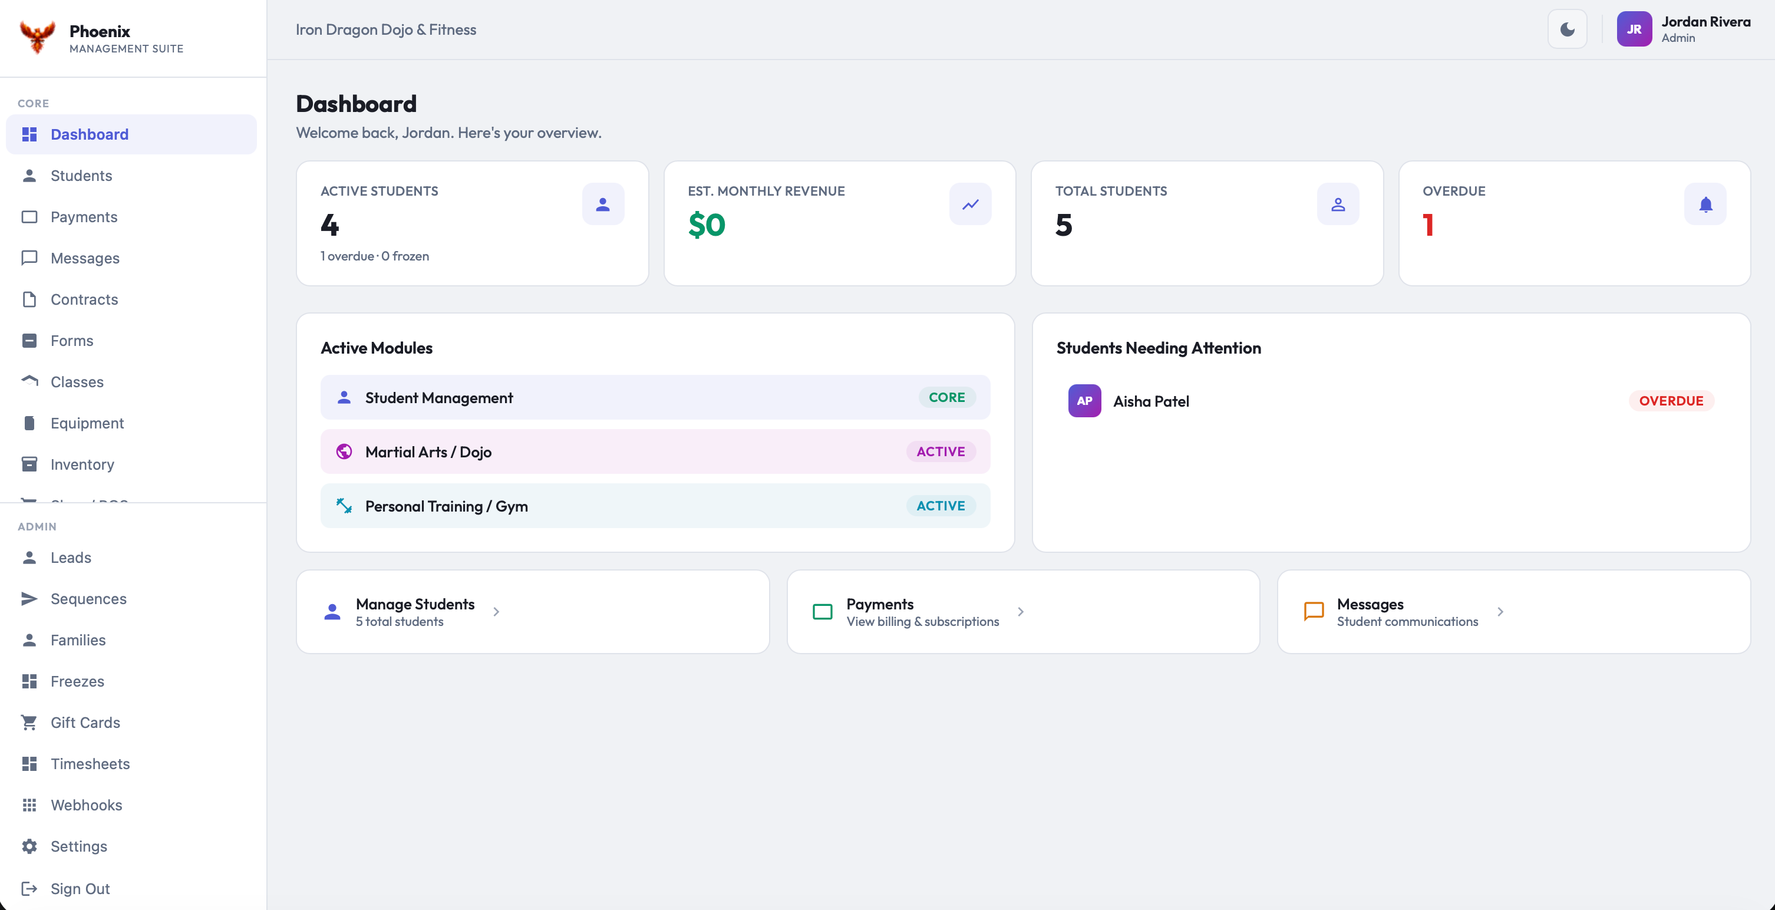Select the Payments icon in sidebar
This screenshot has height=910, width=1775.
tap(29, 216)
